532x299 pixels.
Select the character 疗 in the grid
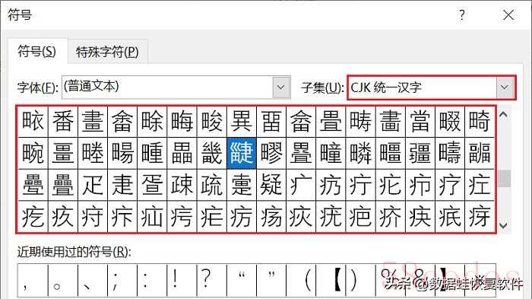click(450, 185)
